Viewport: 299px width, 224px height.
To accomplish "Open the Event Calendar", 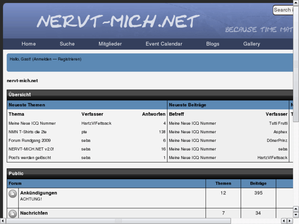I will (x=164, y=44).
